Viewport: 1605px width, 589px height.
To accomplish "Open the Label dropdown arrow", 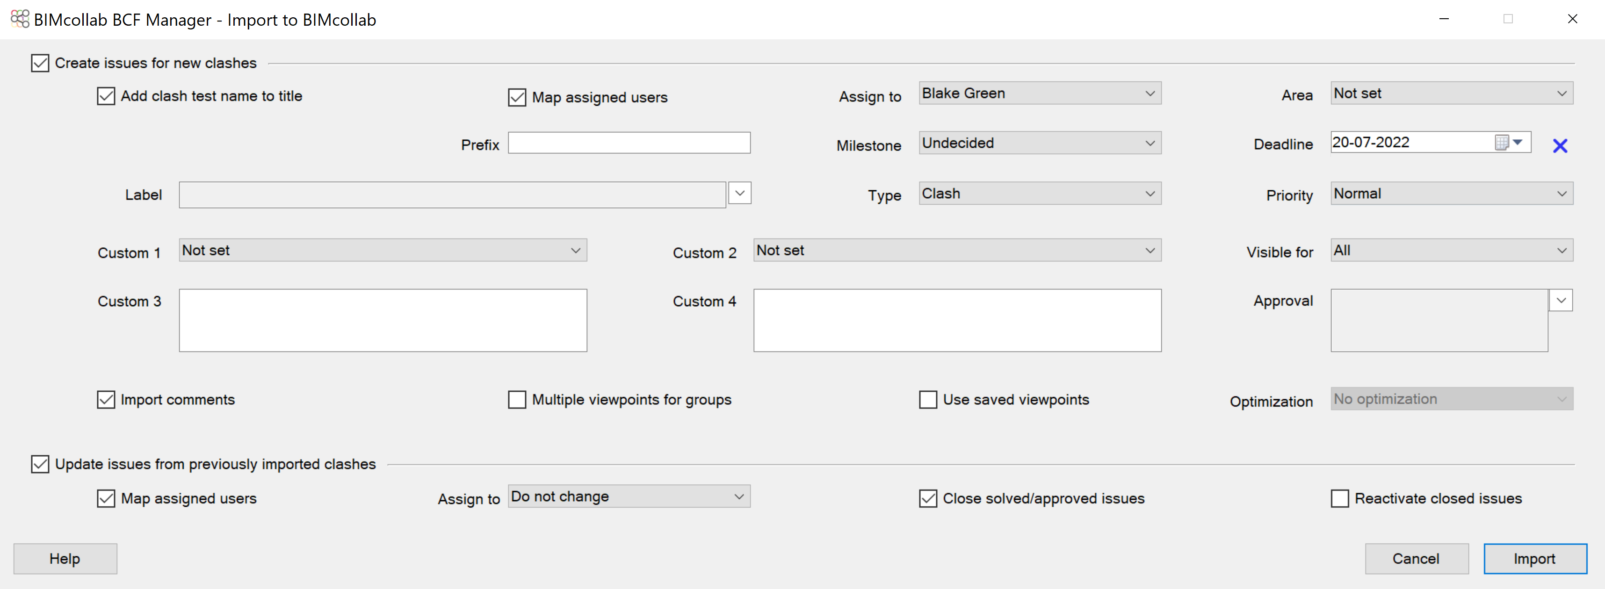I will 739,193.
